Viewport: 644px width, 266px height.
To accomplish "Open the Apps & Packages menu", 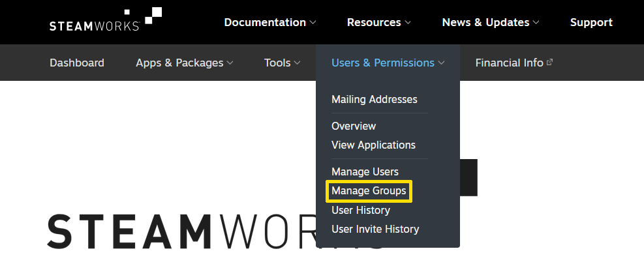I will pyautogui.click(x=179, y=63).
